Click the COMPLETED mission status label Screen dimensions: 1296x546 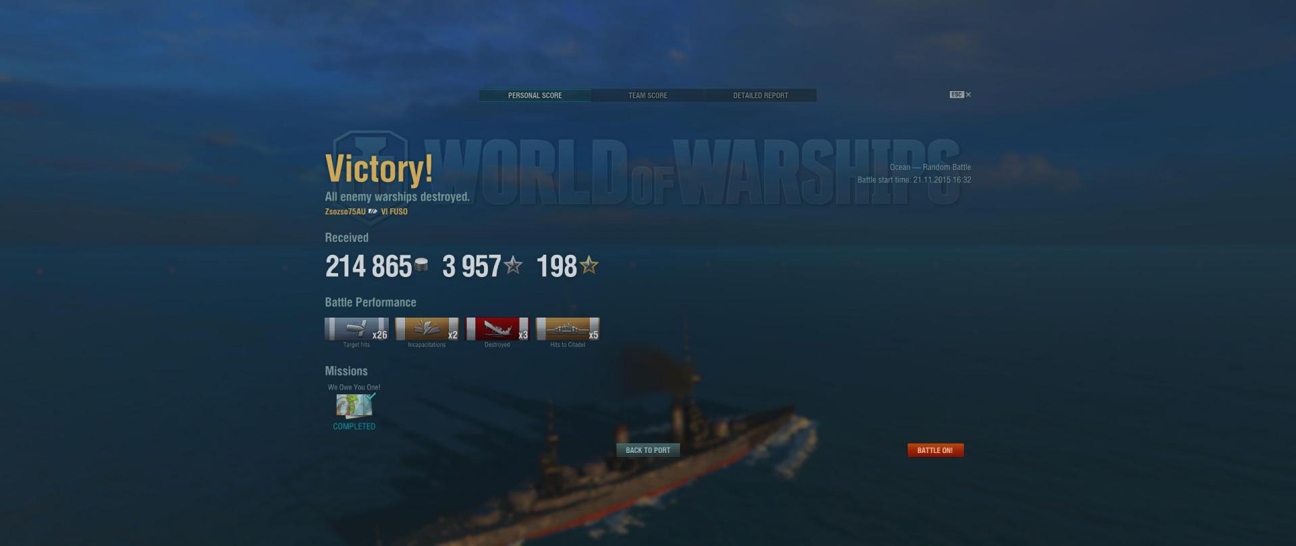pyautogui.click(x=354, y=426)
